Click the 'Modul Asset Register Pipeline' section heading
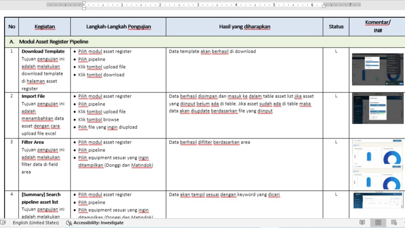 pos(54,42)
